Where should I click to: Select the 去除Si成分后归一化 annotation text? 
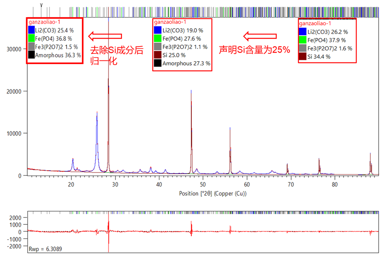pos(116,56)
